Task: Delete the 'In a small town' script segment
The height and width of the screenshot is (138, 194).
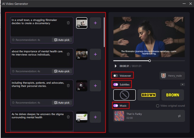Action: pos(68,23)
